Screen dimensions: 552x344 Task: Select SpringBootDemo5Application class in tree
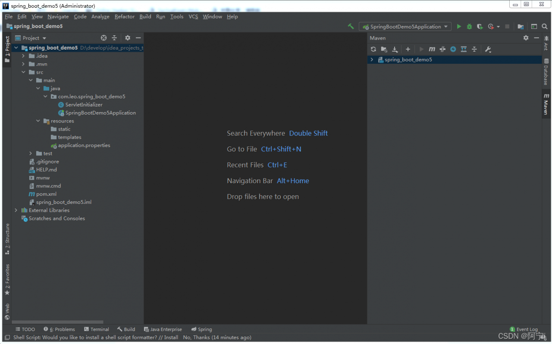(x=100, y=113)
